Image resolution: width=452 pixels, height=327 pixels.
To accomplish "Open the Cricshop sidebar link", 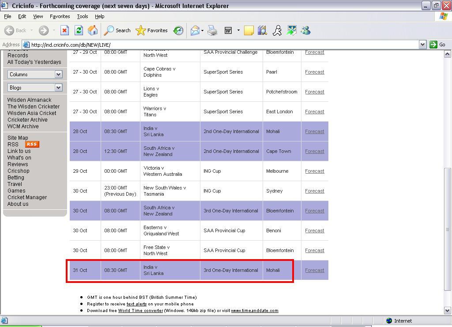I will (19, 171).
